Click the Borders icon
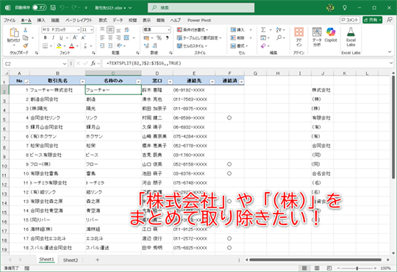 pyautogui.click(x=45, y=45)
